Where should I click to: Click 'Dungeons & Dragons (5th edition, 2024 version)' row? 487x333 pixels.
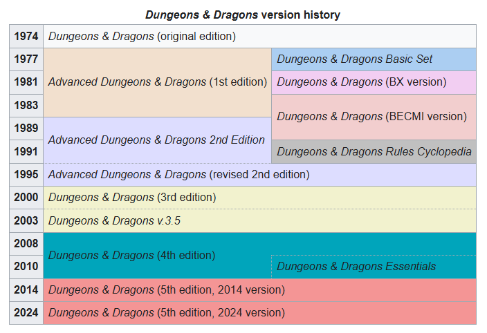coord(259,313)
